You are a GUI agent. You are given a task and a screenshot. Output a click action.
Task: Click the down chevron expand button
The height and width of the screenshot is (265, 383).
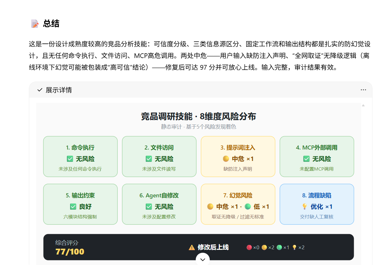coord(203,259)
